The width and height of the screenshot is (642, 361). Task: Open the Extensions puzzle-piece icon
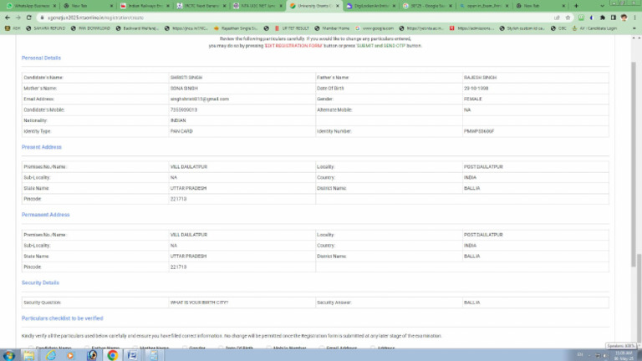602,18
